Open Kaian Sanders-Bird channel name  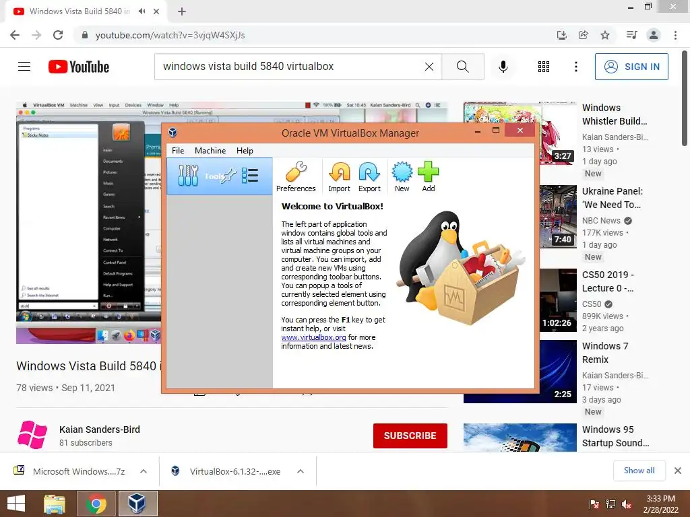pos(100,429)
